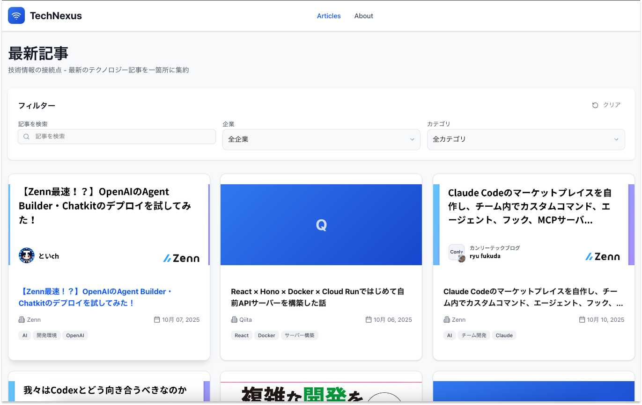Click calendar icon next to 10月 06, 2025
This screenshot has width=642, height=405.
(369, 320)
